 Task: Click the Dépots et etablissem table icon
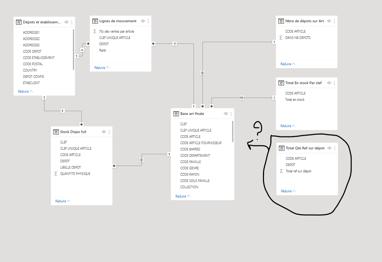tap(19, 22)
